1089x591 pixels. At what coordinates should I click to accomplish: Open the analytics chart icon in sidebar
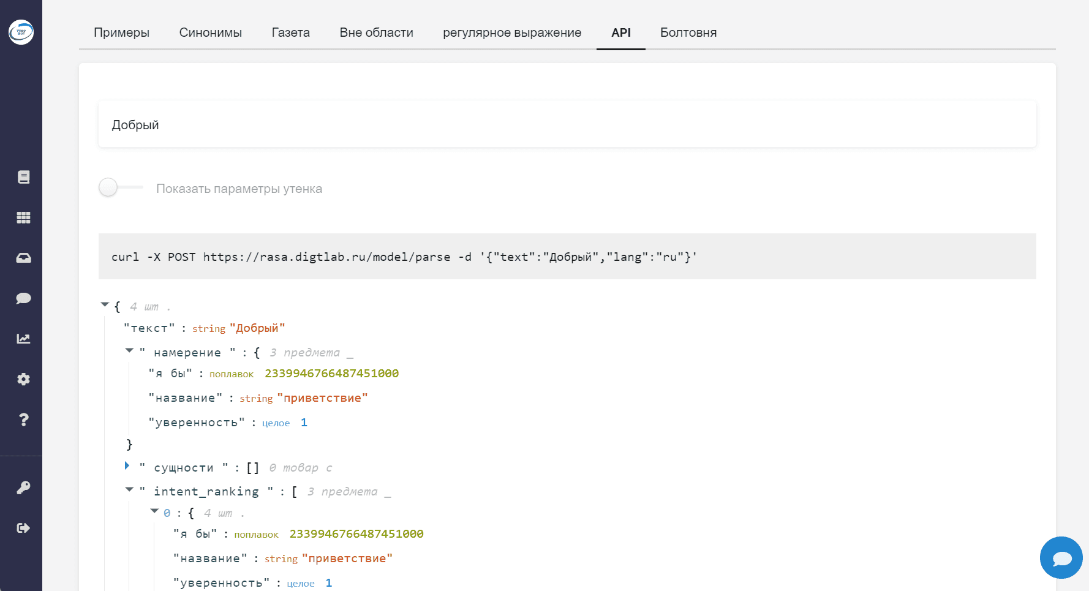[x=23, y=339]
